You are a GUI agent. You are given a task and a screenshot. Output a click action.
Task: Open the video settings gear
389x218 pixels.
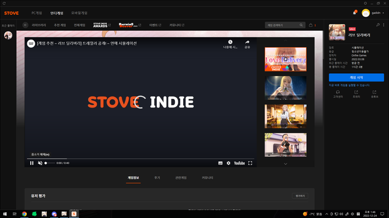(229, 163)
